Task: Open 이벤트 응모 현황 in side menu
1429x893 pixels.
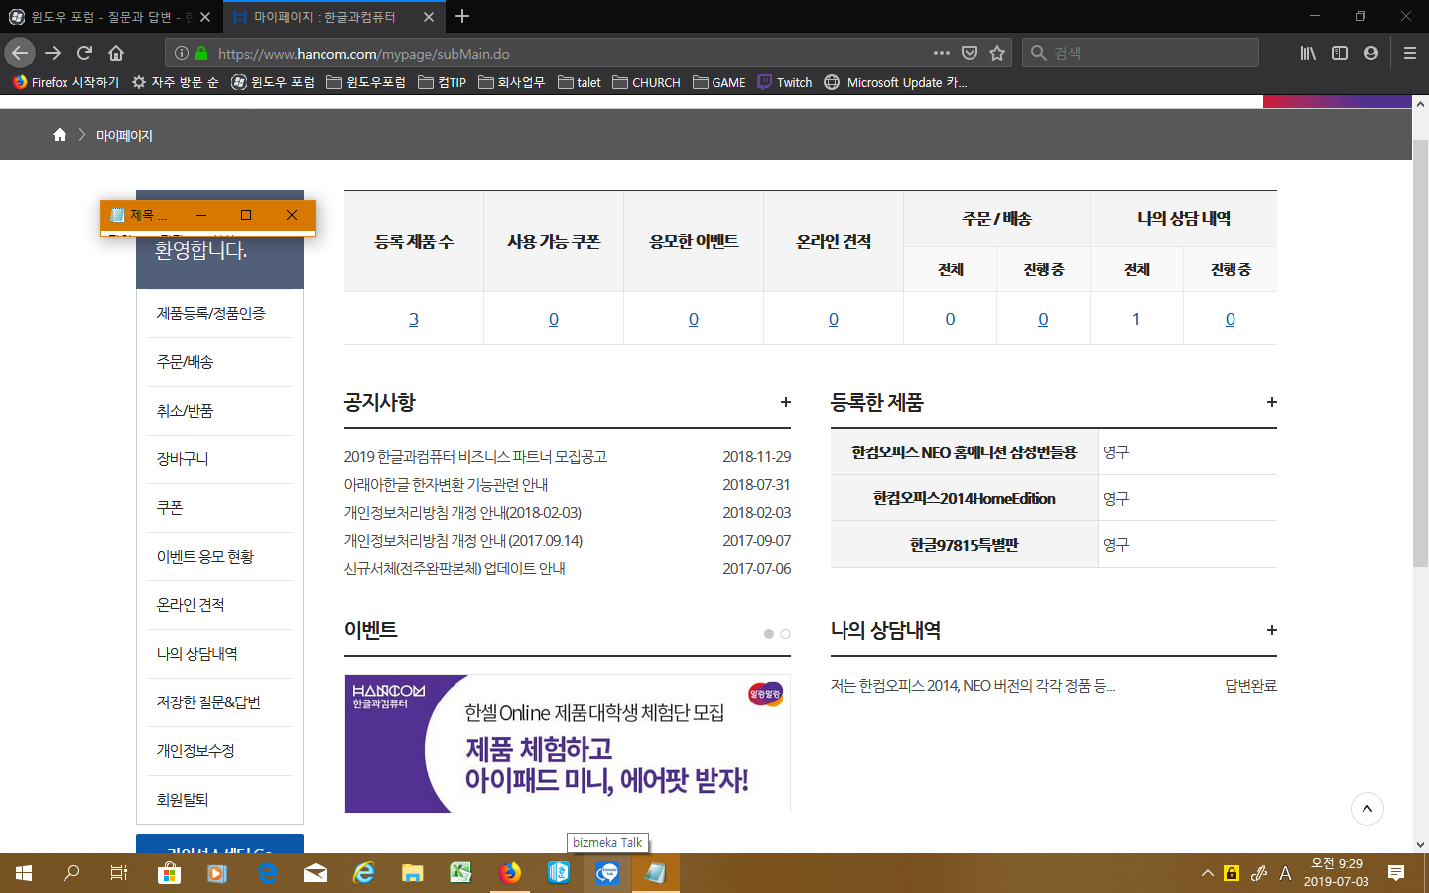Action: (205, 557)
